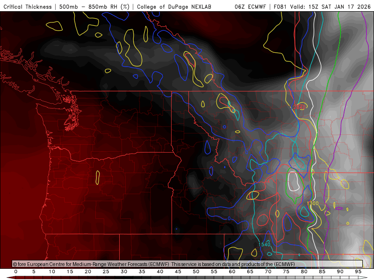Click the "90" value on the color scale
Screen dimensions: 374x280
point(340,272)
